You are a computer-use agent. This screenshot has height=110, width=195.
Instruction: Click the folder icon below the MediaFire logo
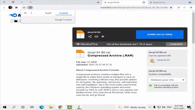(16, 21)
